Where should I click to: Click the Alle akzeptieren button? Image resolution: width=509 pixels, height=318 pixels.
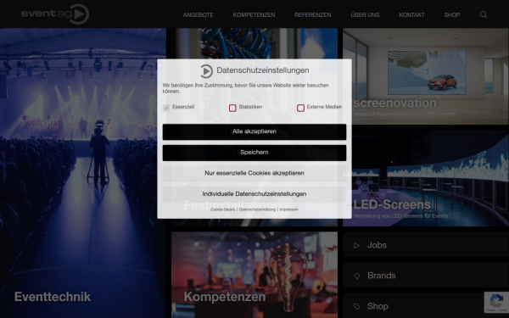tap(255, 131)
